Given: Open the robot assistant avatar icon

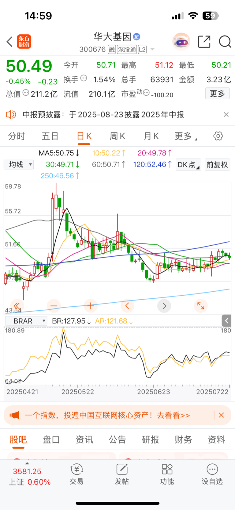Looking at the screenshot, I should [x=181, y=41].
